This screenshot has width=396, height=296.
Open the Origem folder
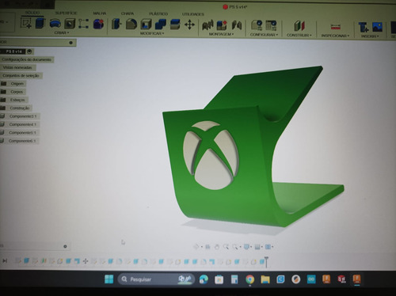coord(17,84)
